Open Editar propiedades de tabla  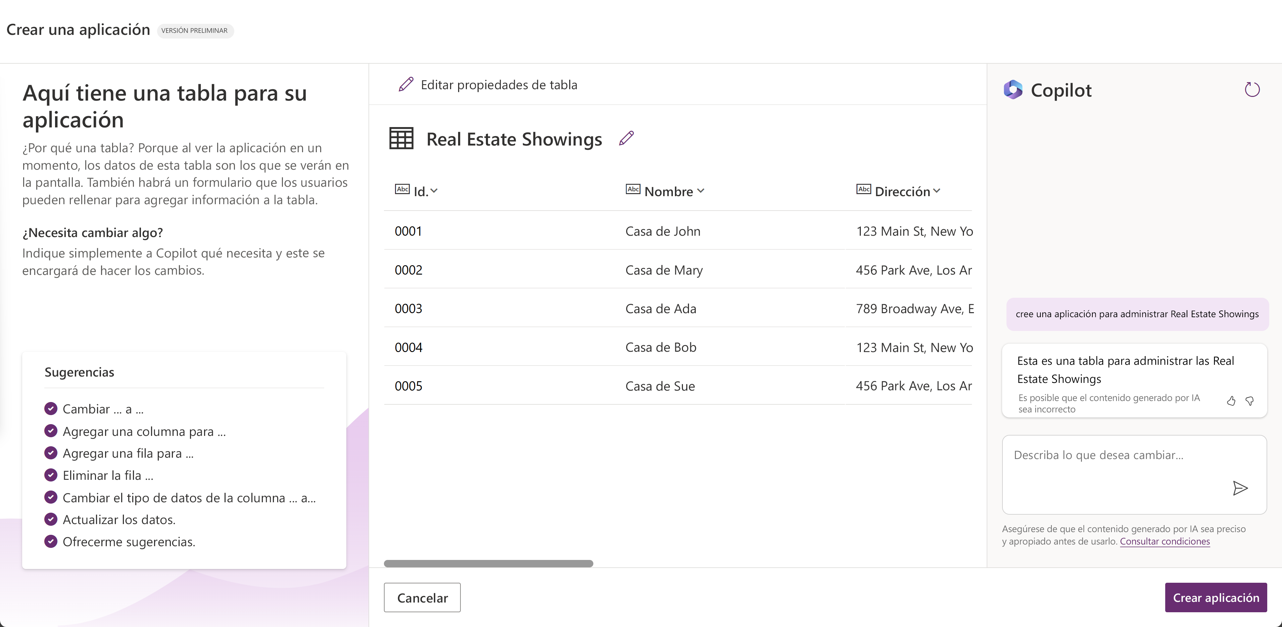(x=488, y=85)
